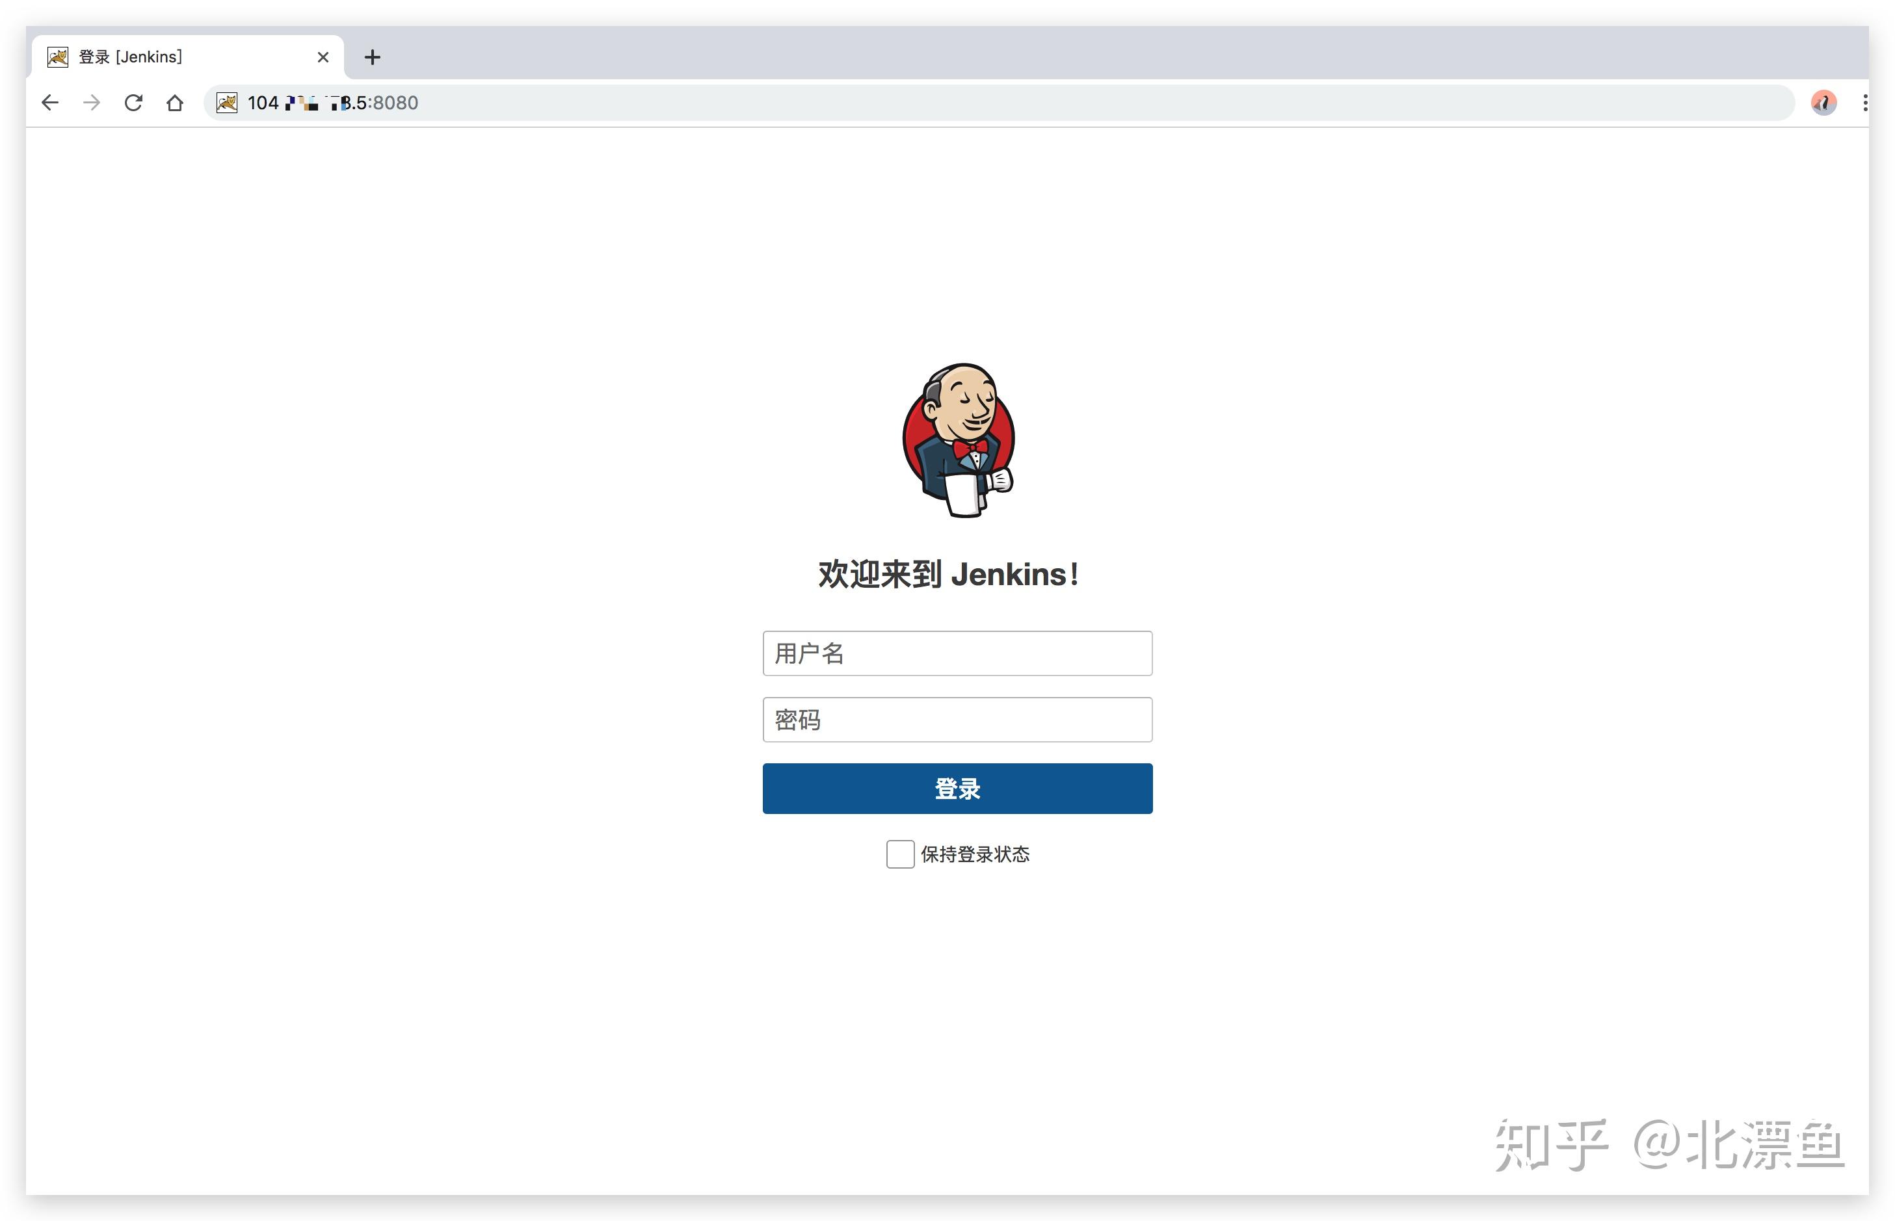Click the blue 登录 button
This screenshot has height=1221, width=1895.
(x=957, y=788)
